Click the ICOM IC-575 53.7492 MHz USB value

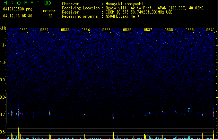click(x=139, y=12)
